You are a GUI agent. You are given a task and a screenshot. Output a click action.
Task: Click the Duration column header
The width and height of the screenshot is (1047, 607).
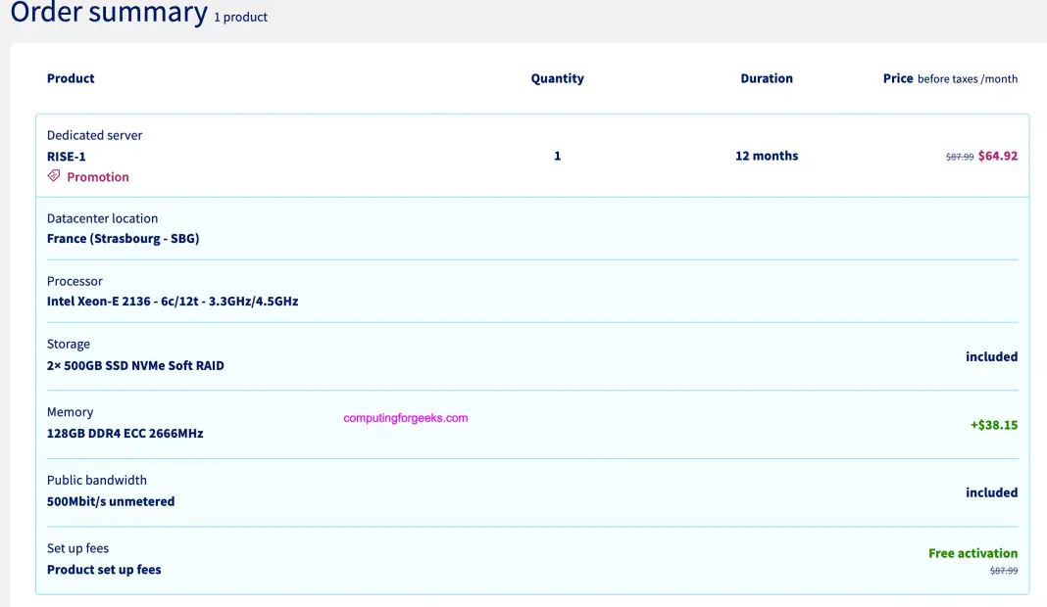click(x=766, y=78)
